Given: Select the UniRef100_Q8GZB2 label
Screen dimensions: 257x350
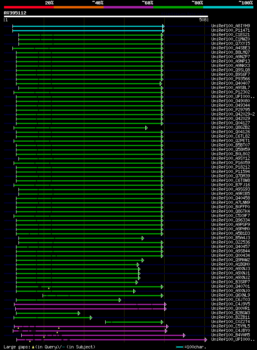Looking at the screenshot, I should click(230, 128).
